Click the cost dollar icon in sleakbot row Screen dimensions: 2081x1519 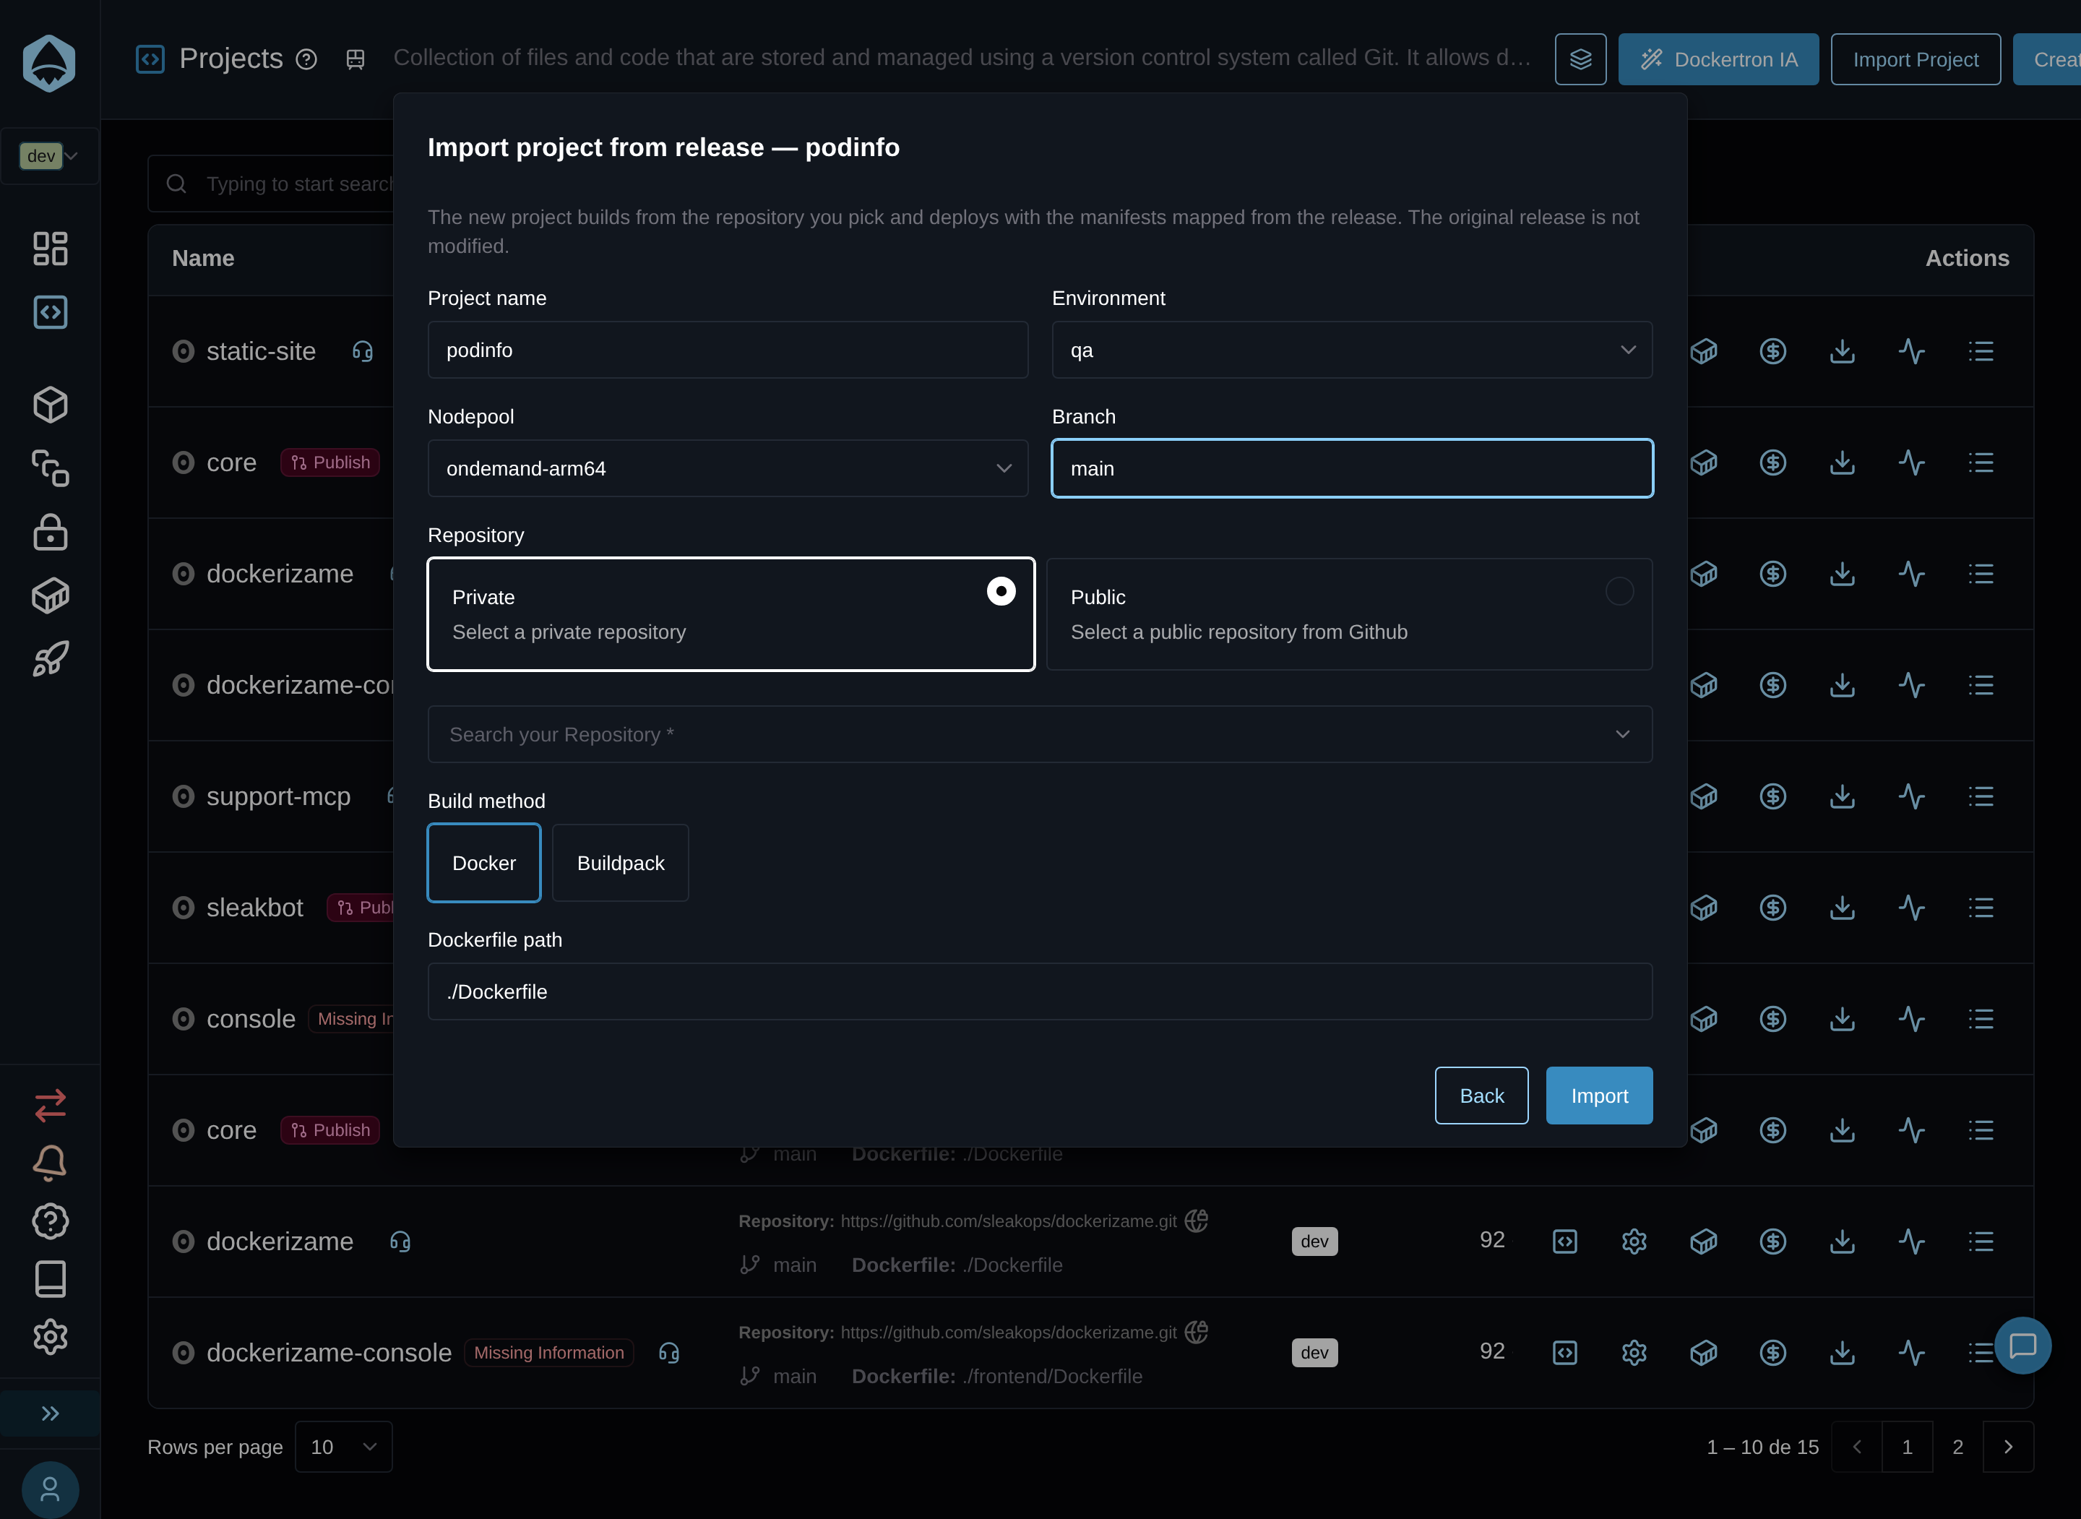(1772, 908)
